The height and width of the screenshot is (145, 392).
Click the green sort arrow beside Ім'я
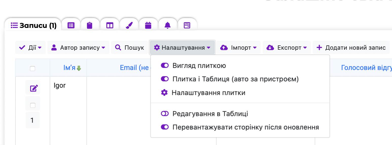tap(79, 68)
